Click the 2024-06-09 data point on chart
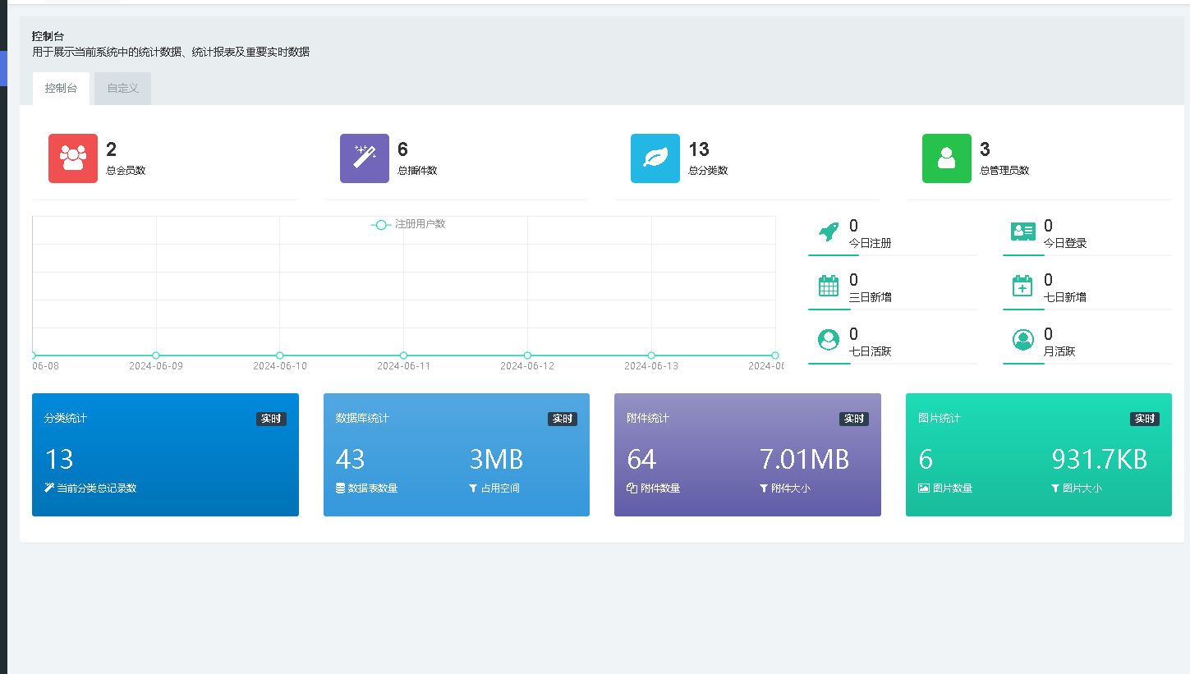The height and width of the screenshot is (674, 1190). click(156, 355)
